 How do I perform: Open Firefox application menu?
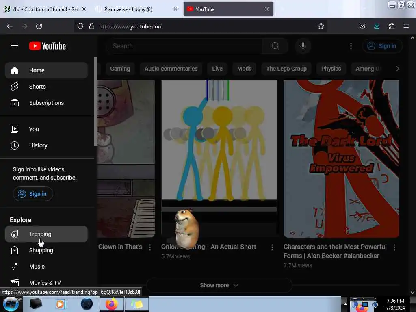tap(406, 26)
